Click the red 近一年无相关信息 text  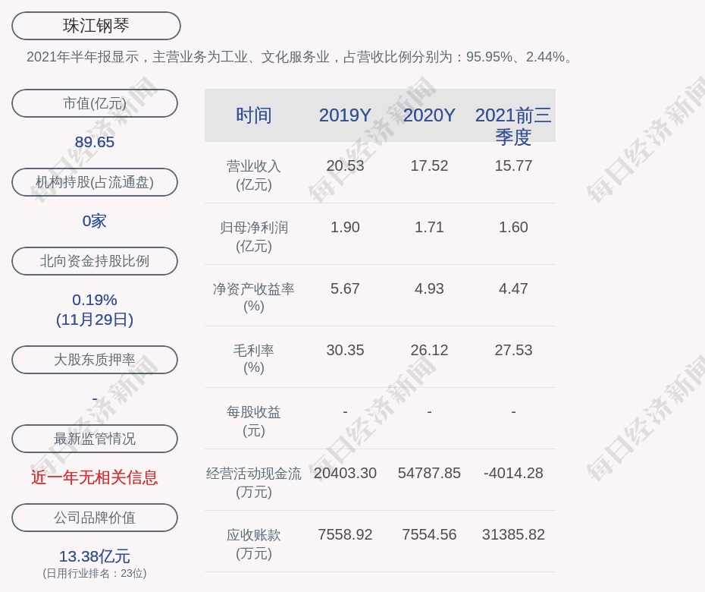95,477
